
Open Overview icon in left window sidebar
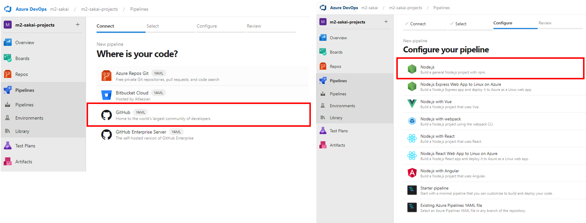point(8,42)
